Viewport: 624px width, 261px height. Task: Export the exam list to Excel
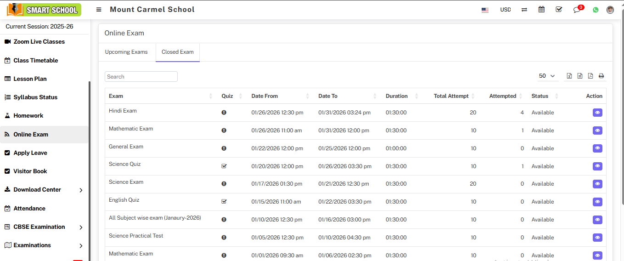coord(569,76)
